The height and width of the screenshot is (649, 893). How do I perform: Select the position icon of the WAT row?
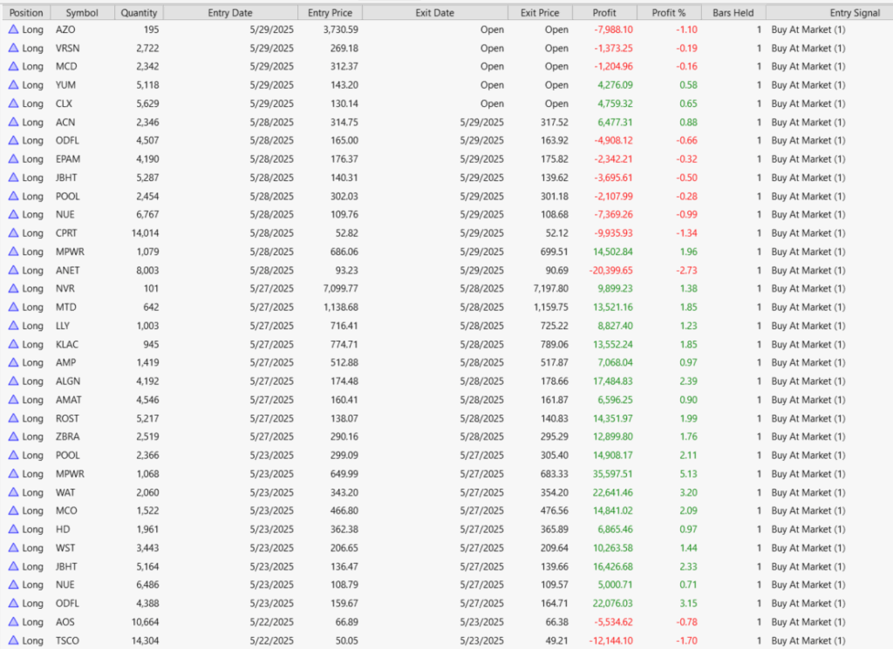click(13, 492)
